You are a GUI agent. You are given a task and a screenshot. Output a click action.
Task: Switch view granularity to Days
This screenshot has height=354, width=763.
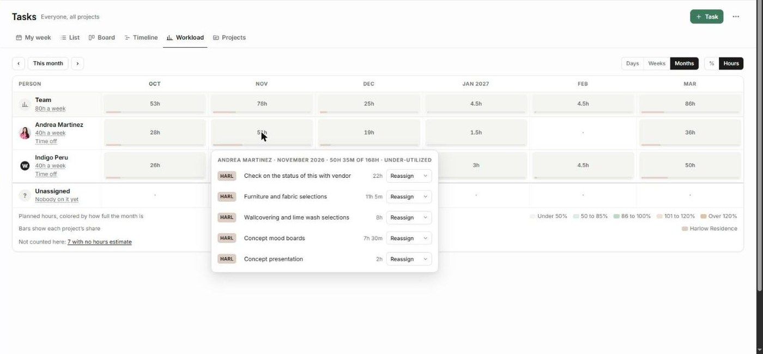coord(632,64)
